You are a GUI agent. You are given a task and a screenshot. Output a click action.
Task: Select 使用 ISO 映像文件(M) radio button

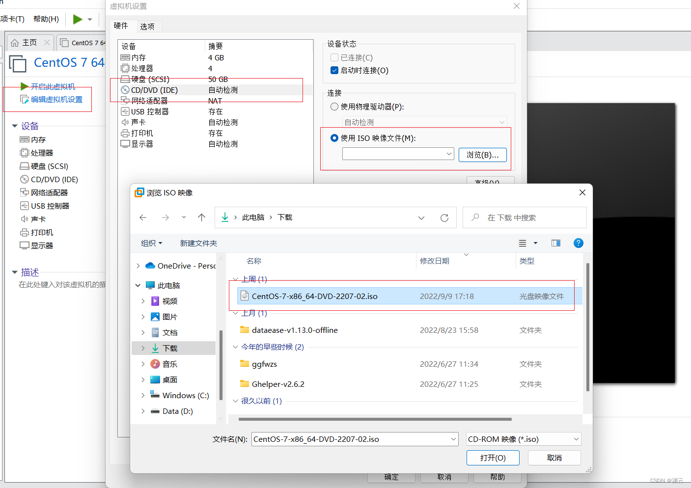pyautogui.click(x=334, y=138)
